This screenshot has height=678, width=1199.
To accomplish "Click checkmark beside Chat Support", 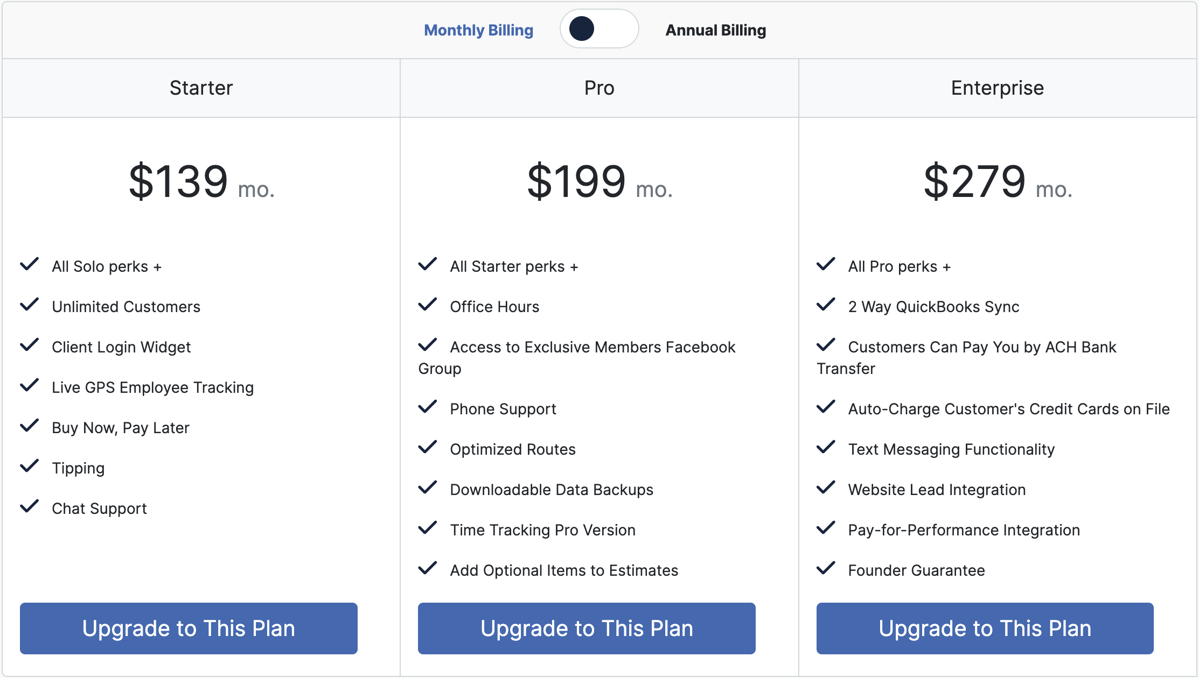I will [30, 506].
